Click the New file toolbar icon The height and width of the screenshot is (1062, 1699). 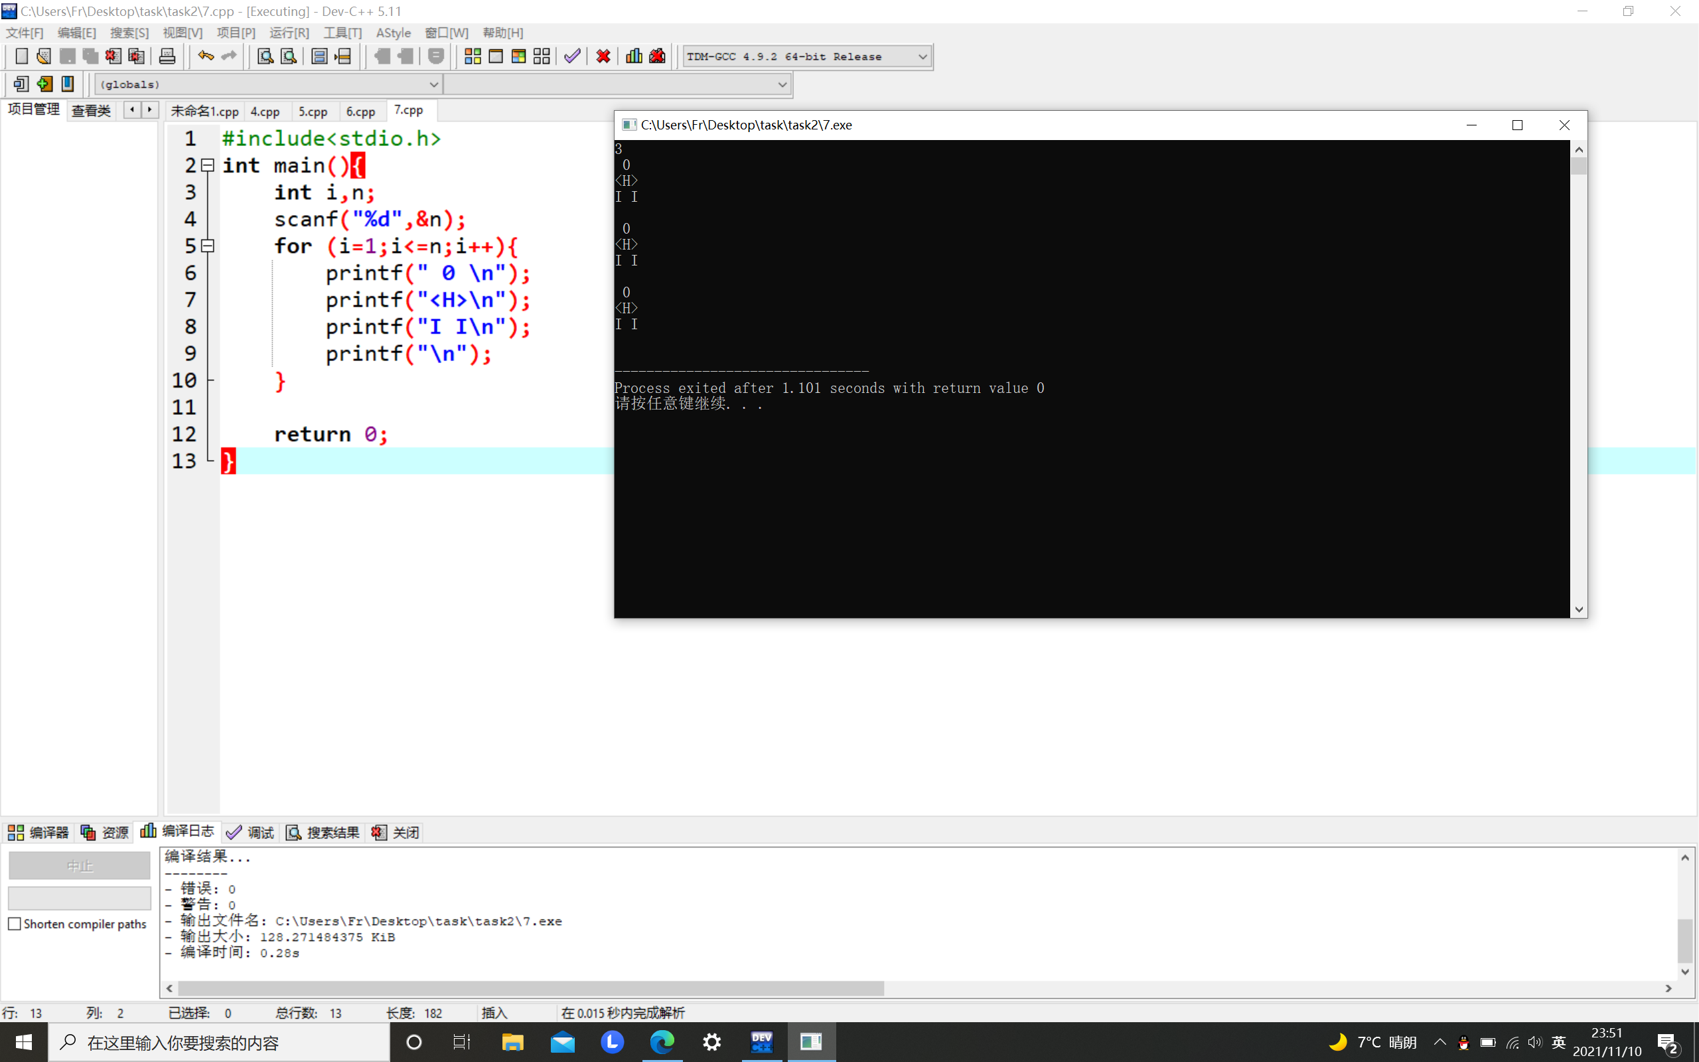pos(22,56)
